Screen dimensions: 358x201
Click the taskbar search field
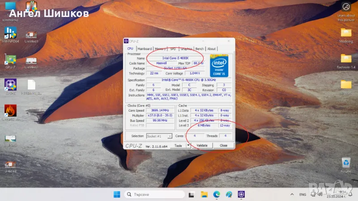point(154,194)
